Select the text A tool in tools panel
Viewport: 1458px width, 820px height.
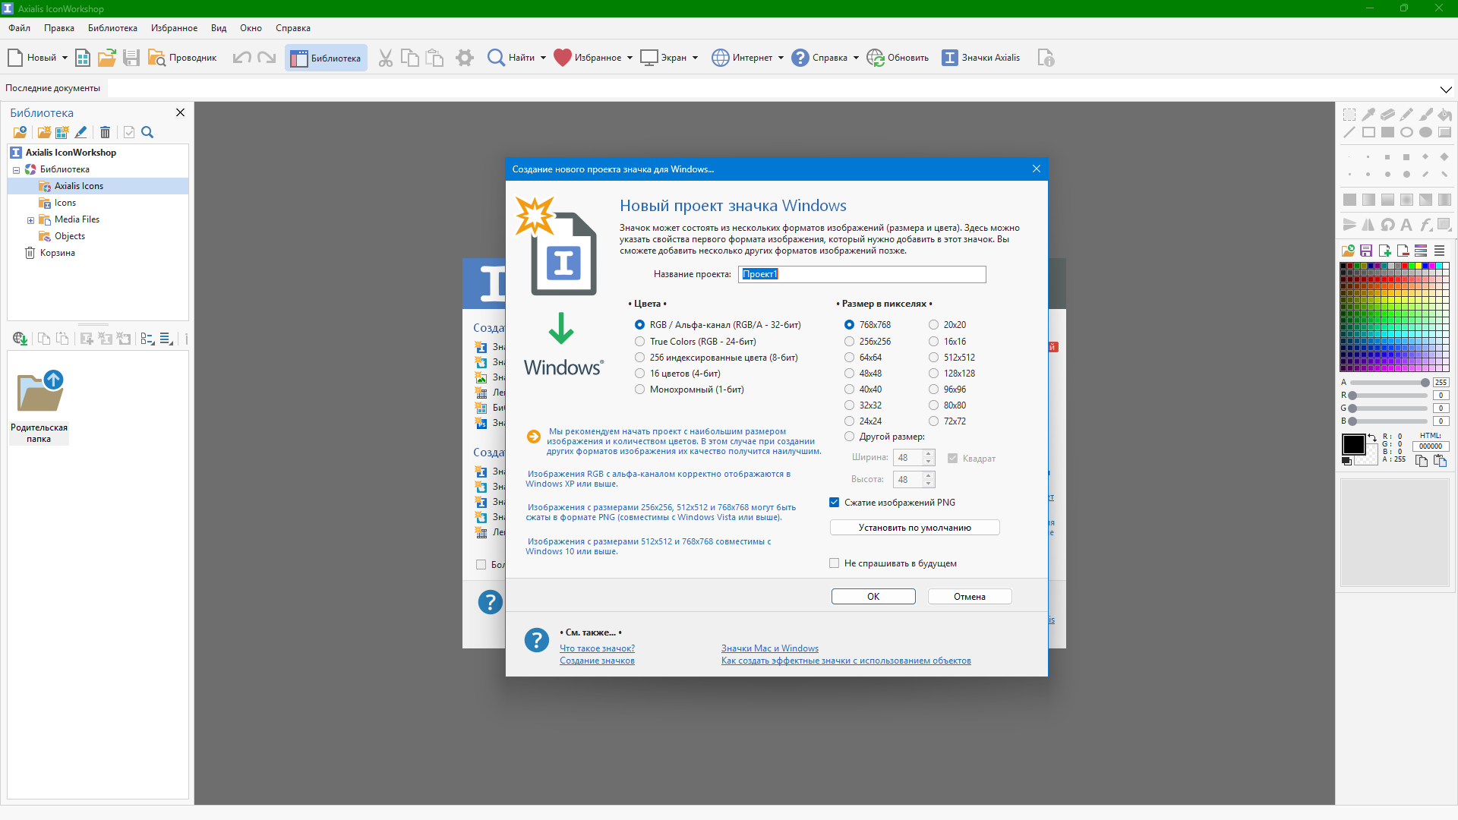pos(1406,225)
